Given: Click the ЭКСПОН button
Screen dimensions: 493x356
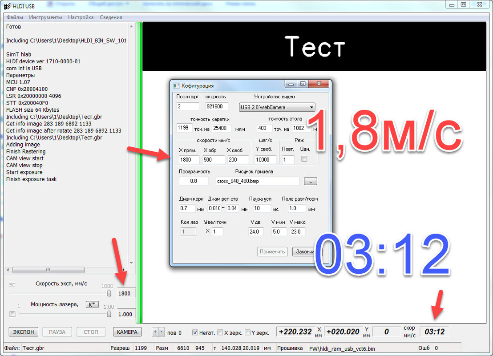Looking at the screenshot, I should [x=23, y=332].
